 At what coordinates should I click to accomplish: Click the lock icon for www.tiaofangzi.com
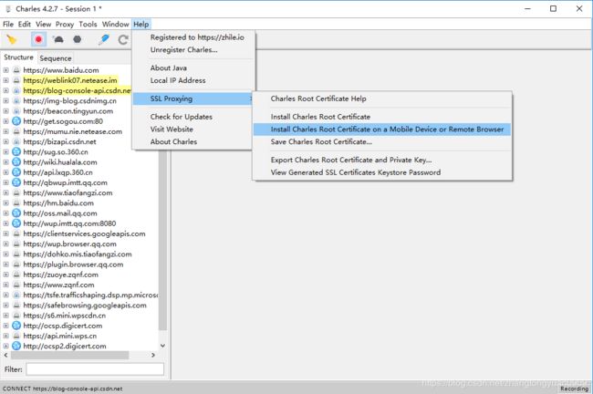(x=16, y=192)
